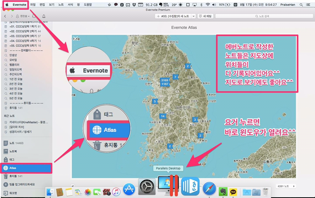Image resolution: width=315 pixels, height=198 pixels.
Task: Click the map marker labeled 3
Action: tap(194, 120)
